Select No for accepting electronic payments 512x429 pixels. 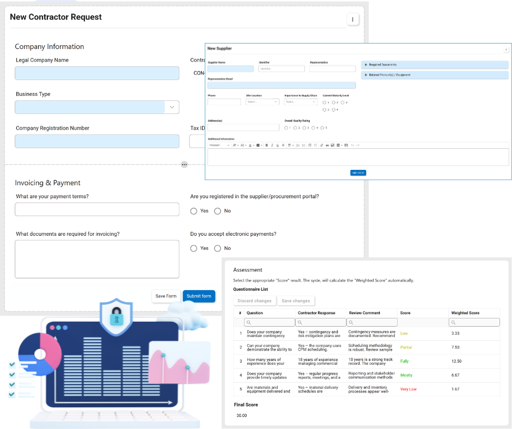pyautogui.click(x=217, y=248)
